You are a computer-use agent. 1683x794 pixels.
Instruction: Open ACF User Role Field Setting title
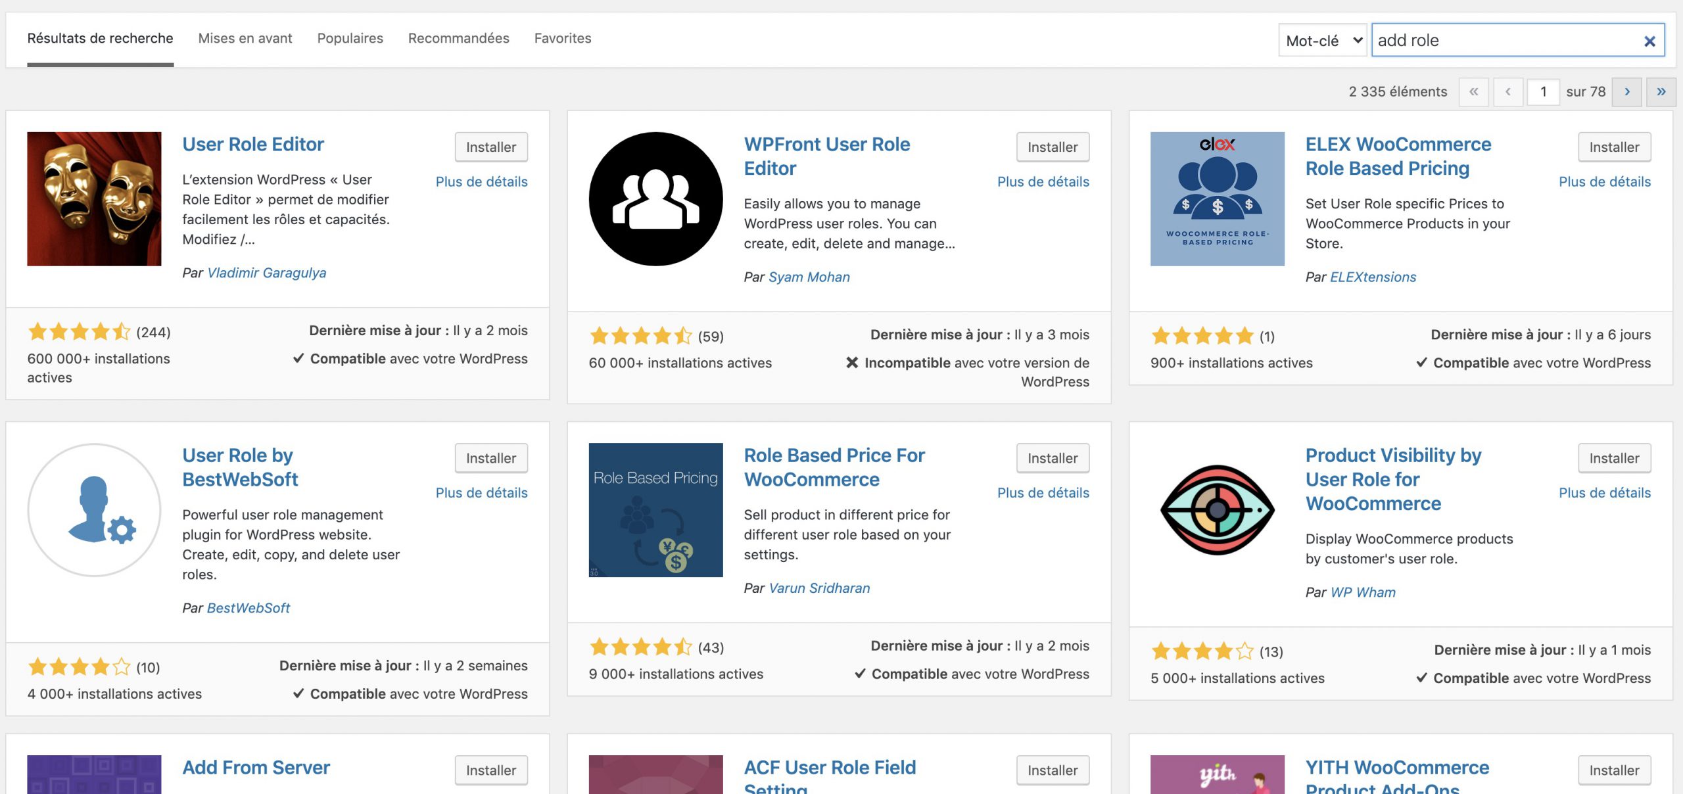pos(830,776)
